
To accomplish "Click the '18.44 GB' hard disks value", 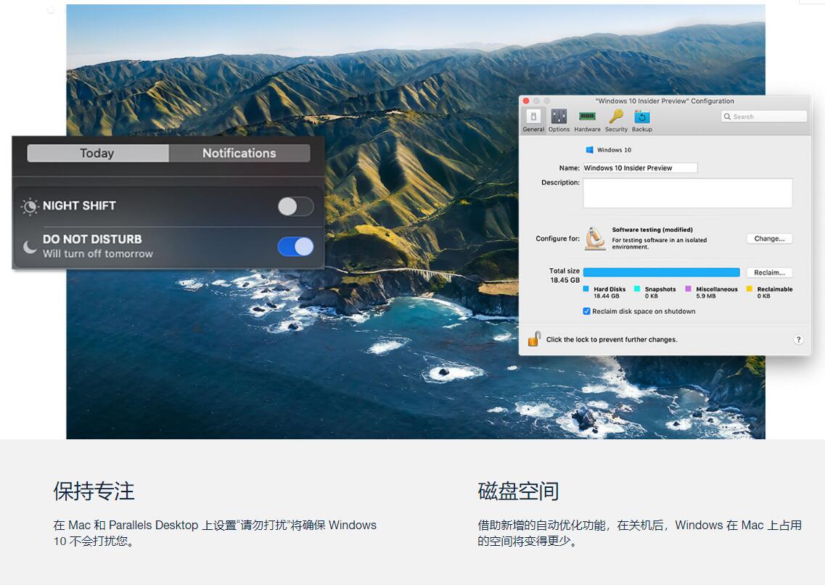I will click(607, 296).
